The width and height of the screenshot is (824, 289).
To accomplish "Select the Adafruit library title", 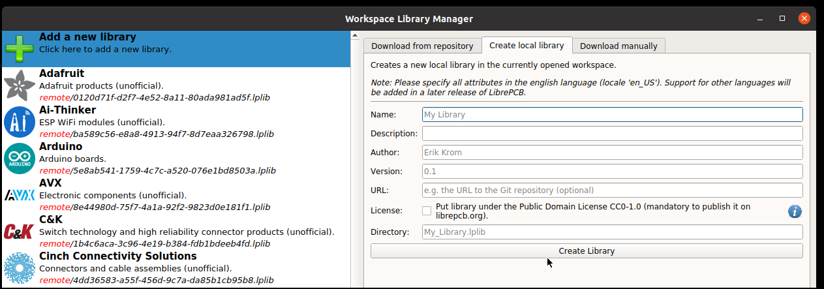I will [61, 74].
